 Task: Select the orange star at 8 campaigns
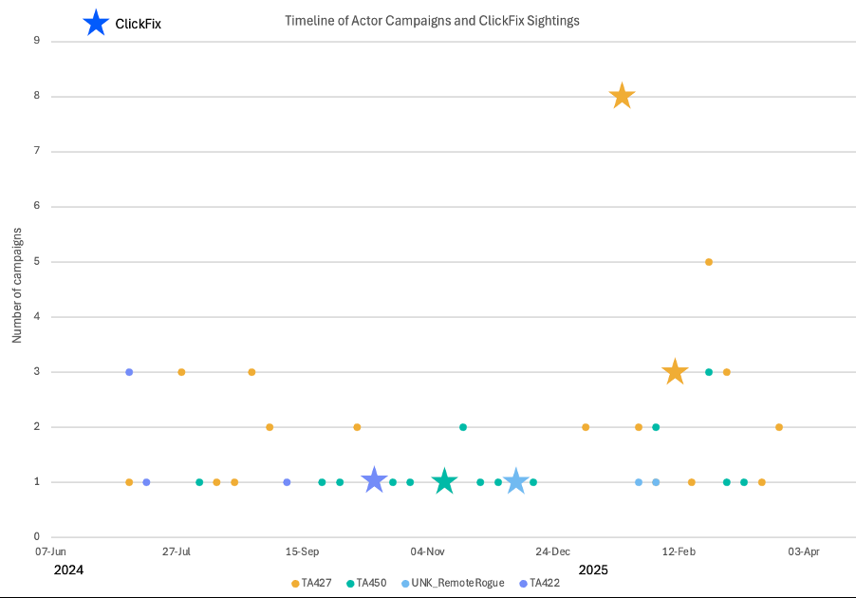tap(622, 96)
